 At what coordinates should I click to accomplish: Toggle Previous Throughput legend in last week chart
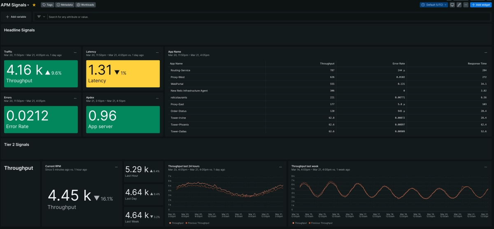click(320, 223)
